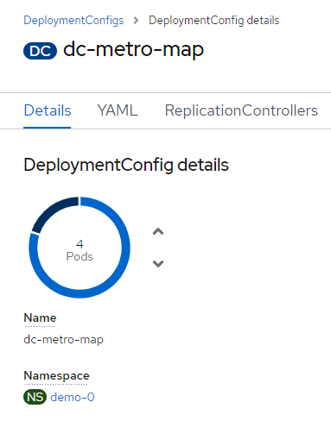Click the Namespace field label
331x421 pixels.
point(56,376)
